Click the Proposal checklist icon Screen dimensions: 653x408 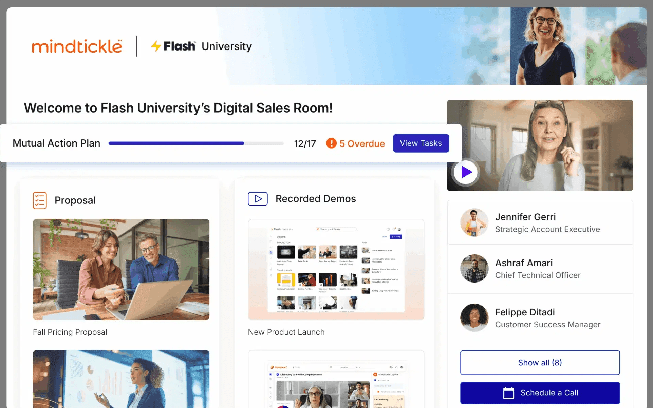pyautogui.click(x=40, y=200)
